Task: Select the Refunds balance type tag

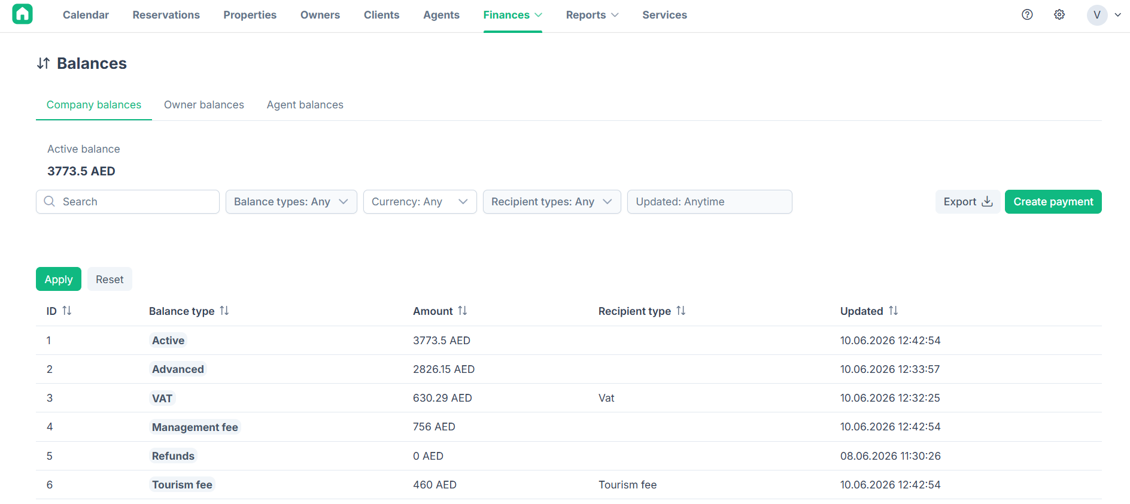Action: 173,456
